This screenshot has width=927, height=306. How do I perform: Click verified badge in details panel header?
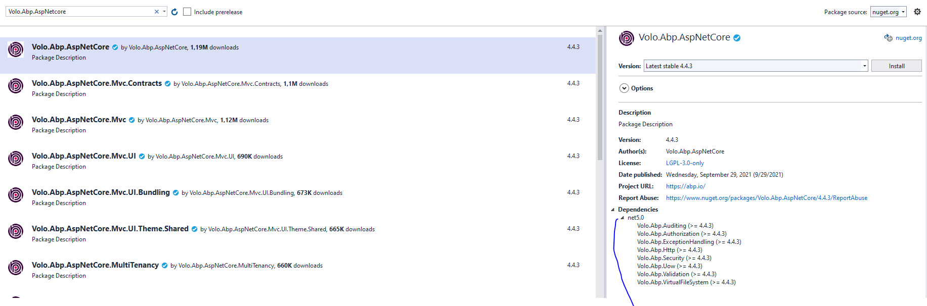tap(737, 38)
